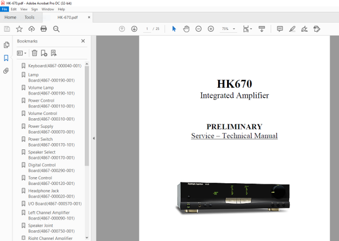Image resolution: width=339 pixels, height=241 pixels.
Task: Click the stamp tool icon
Action: tap(317, 29)
